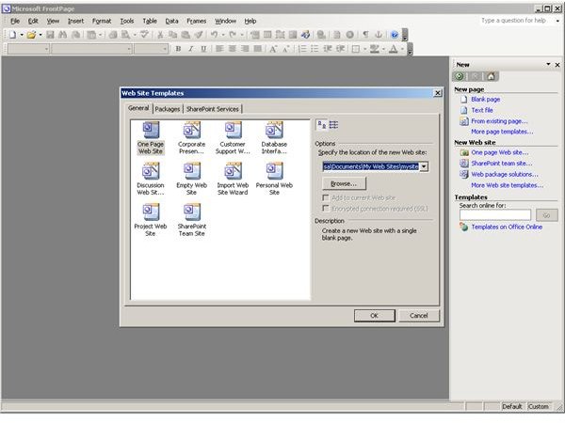565x423 pixels.
Task: Expand the Font Color dropdown arrow
Action: pos(402,49)
